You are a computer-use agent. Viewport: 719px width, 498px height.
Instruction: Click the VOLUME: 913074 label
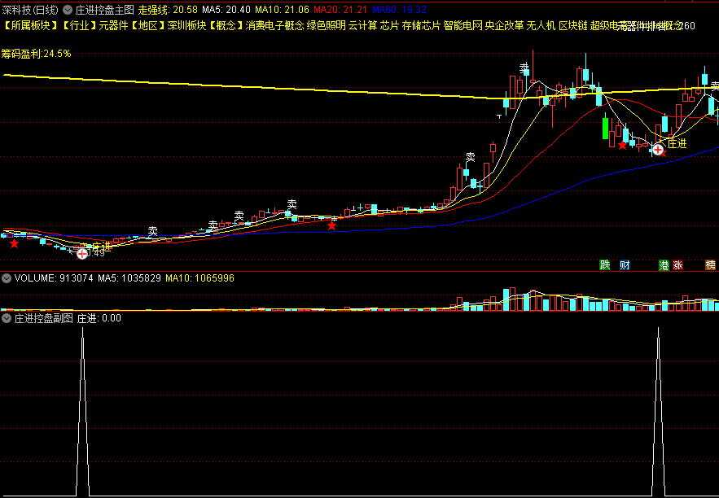(54, 278)
